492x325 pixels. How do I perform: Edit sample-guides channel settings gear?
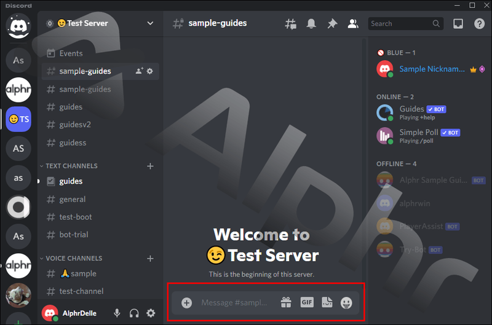click(x=150, y=71)
